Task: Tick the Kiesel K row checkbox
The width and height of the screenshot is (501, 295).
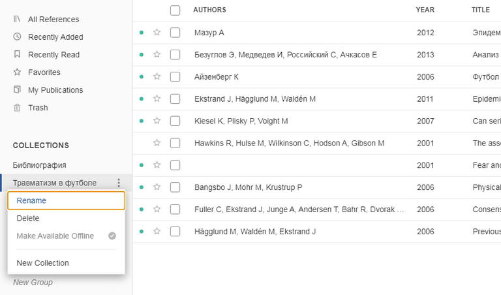Action: (175, 121)
